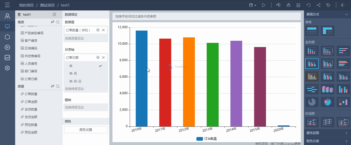Screen dimensions: 351x145
Task: Click the filter condition drop bar
Action: (x=207, y=16)
